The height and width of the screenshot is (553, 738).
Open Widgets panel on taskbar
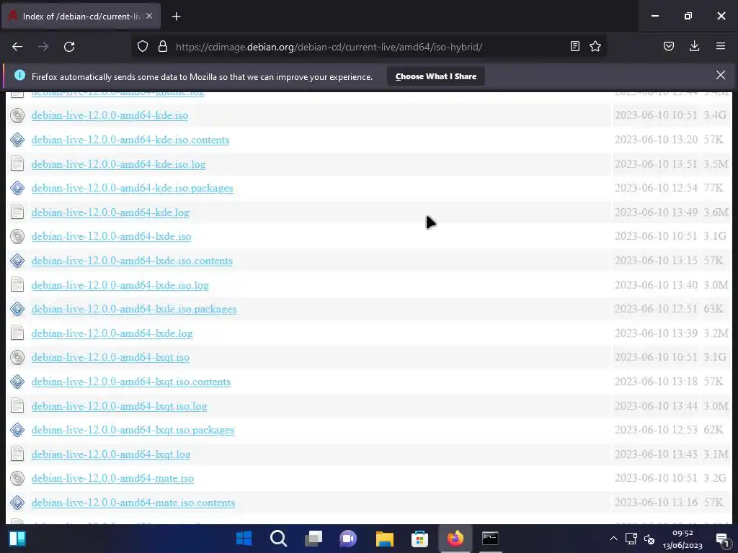[17, 539]
